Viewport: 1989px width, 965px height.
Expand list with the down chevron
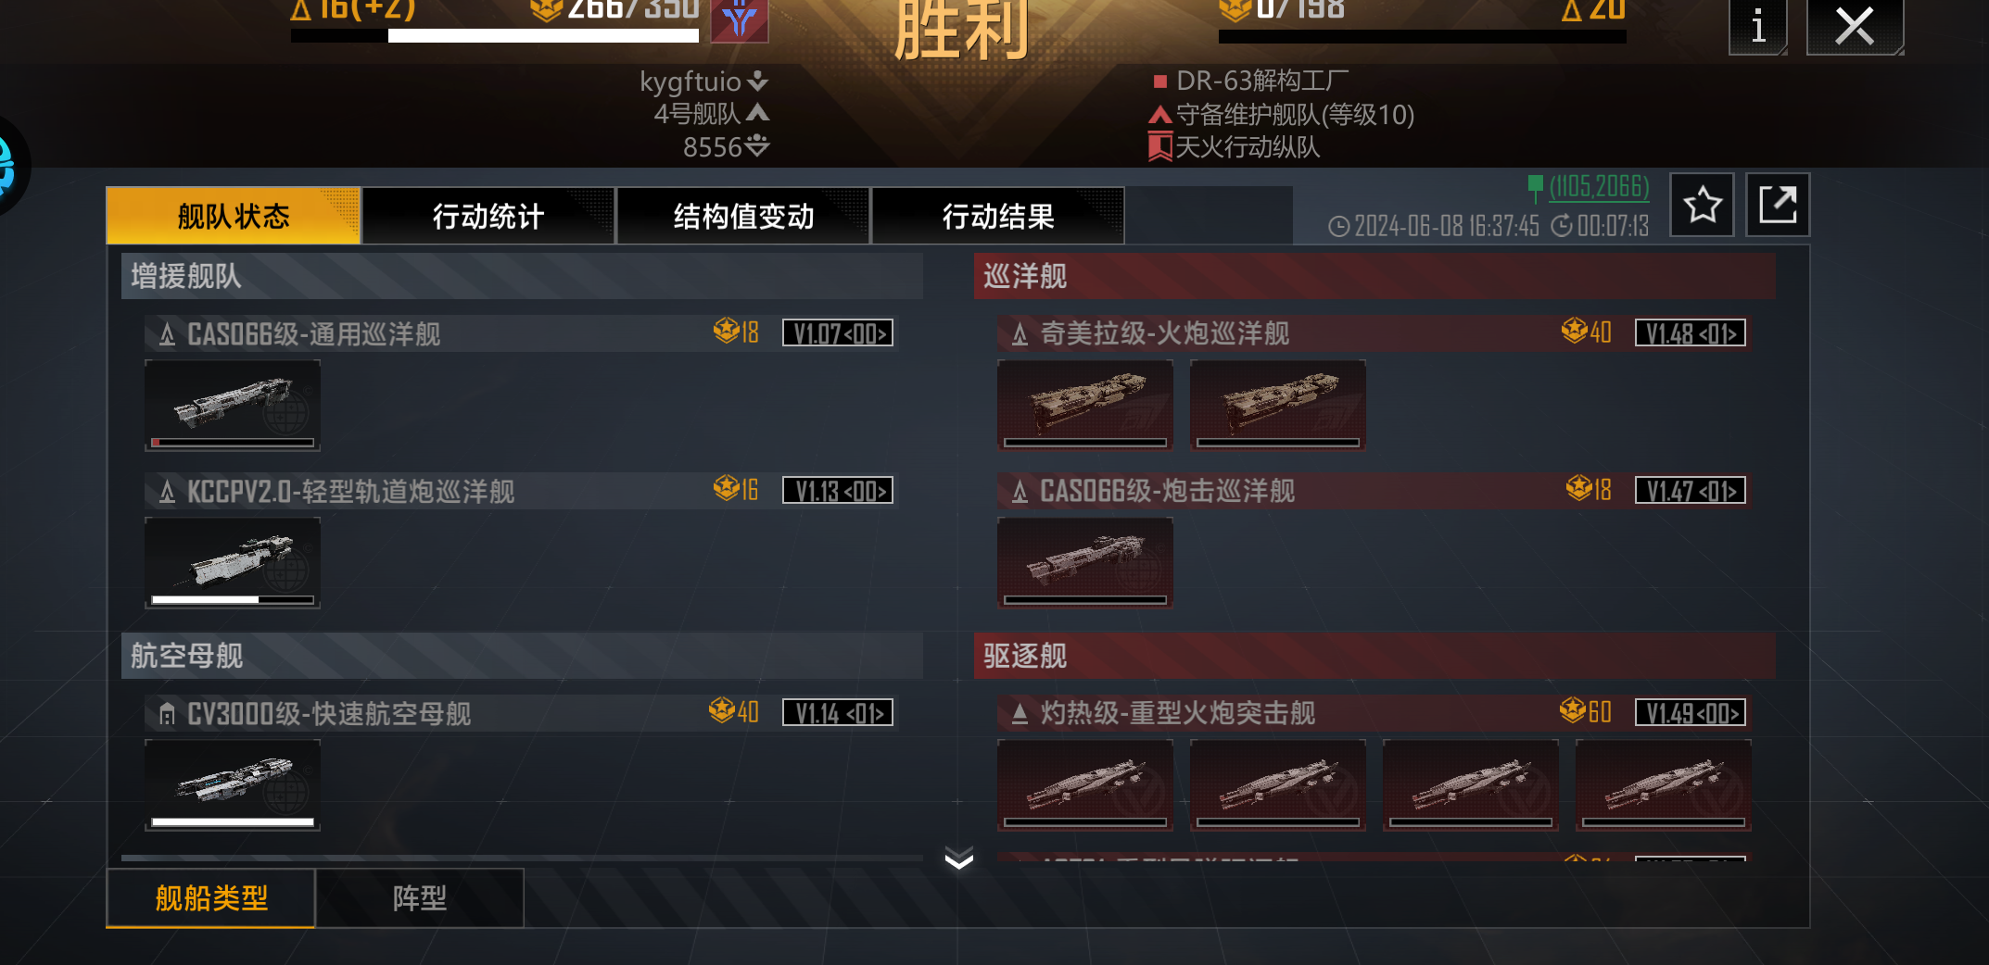click(958, 858)
